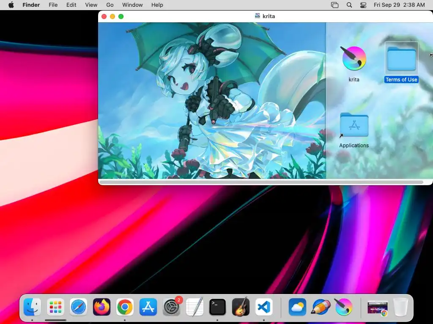Image resolution: width=433 pixels, height=324 pixels.
Task: Launch Google Chrome from the Dock
Action: (125, 307)
